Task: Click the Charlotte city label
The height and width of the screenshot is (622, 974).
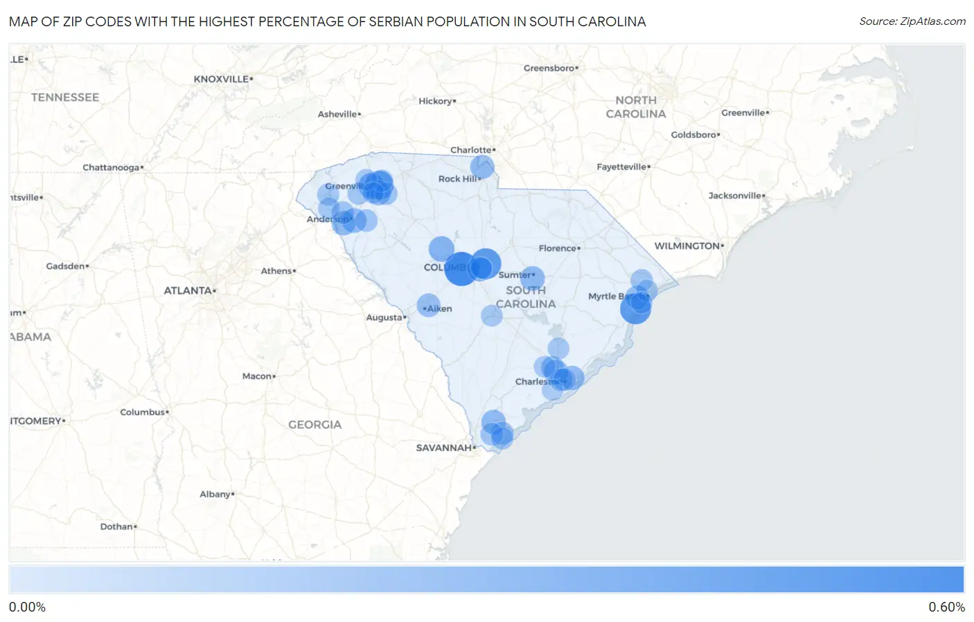Action: 472,150
